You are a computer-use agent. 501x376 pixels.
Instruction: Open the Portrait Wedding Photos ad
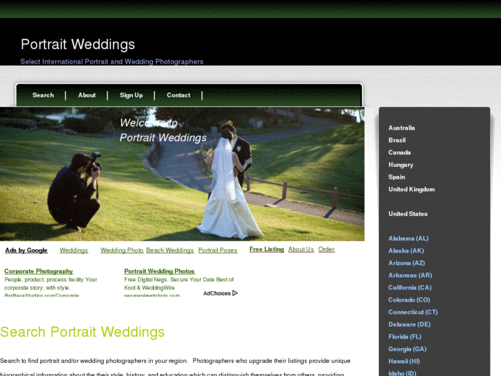(159, 271)
